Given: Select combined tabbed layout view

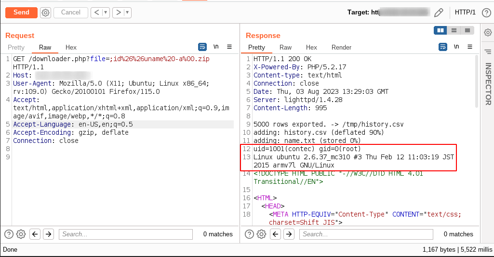Looking at the screenshot, I should point(467,30).
